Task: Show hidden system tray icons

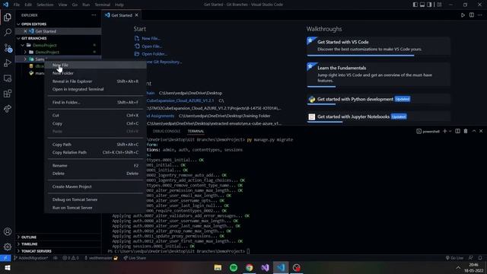Action: point(458,267)
